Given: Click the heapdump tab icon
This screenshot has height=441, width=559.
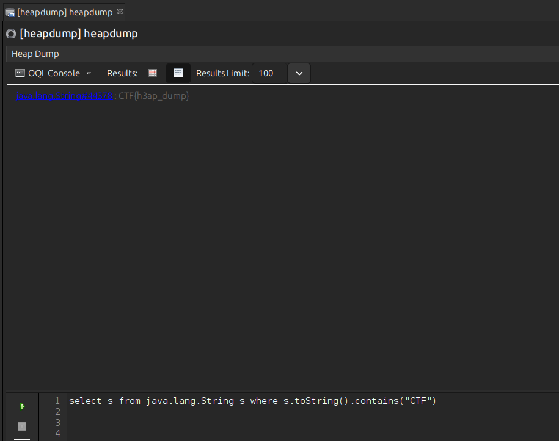Looking at the screenshot, I should click(x=10, y=12).
